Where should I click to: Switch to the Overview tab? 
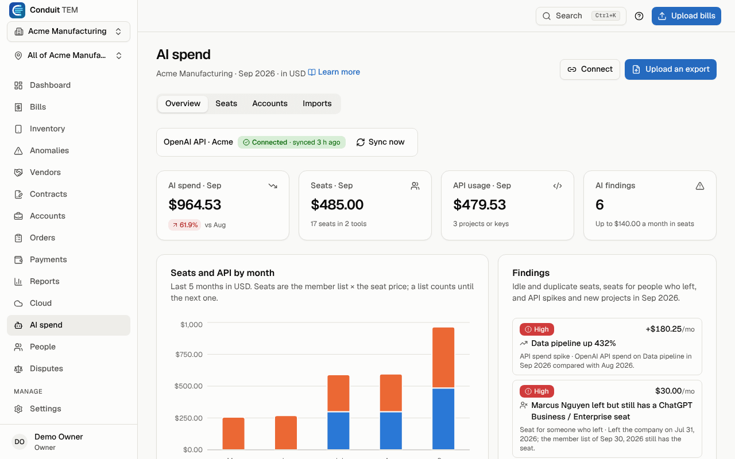click(183, 104)
